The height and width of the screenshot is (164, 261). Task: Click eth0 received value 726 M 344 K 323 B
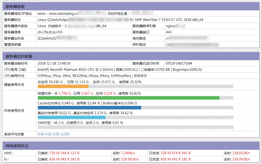64,153
